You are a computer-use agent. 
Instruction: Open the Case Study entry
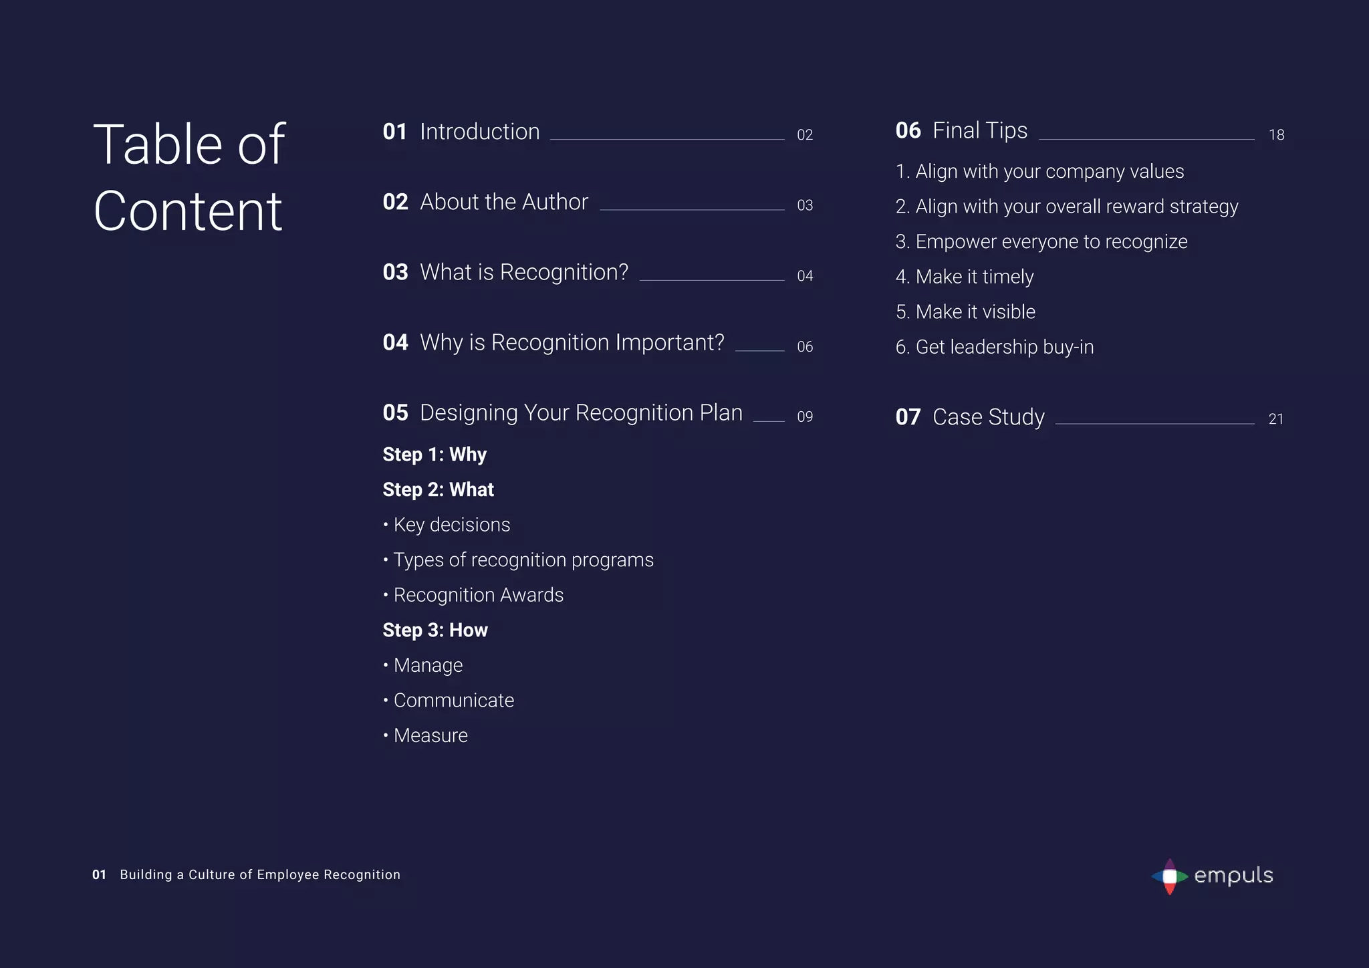[x=987, y=417]
